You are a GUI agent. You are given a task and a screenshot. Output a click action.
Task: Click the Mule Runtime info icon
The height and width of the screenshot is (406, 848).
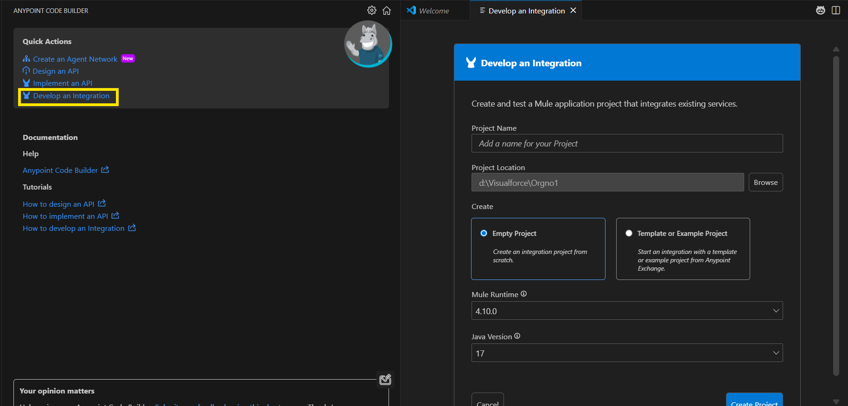523,294
